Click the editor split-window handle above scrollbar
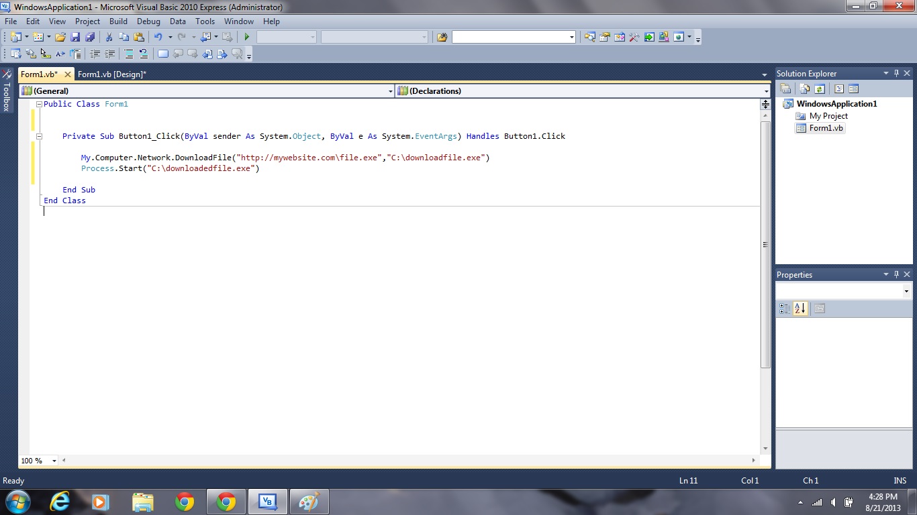The image size is (917, 515). (765, 104)
